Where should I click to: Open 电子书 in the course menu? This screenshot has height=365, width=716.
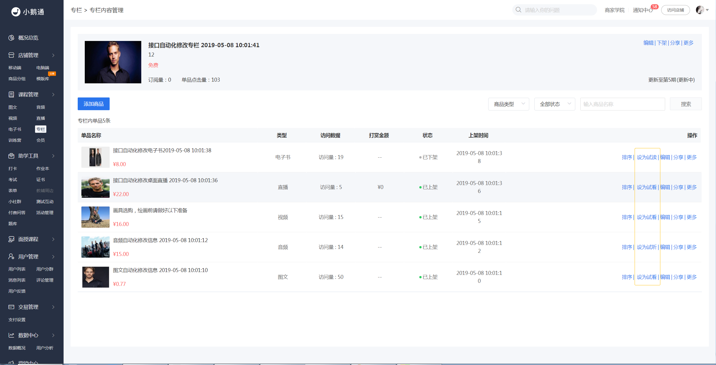coord(15,129)
